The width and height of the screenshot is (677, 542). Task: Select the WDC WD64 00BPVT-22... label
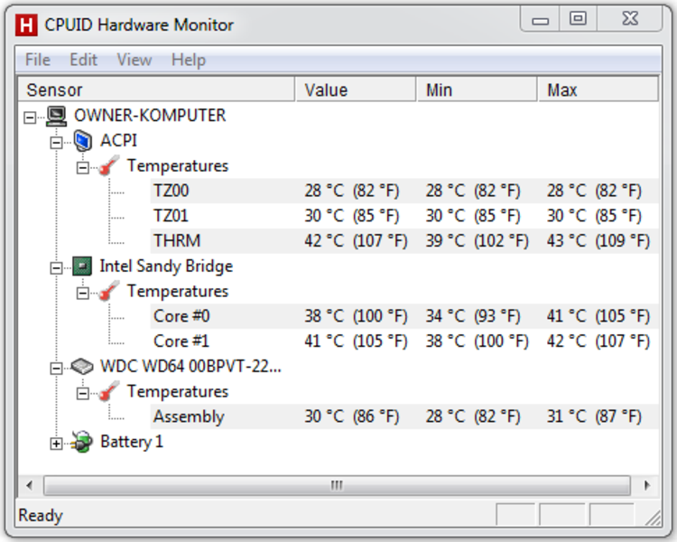click(x=190, y=367)
